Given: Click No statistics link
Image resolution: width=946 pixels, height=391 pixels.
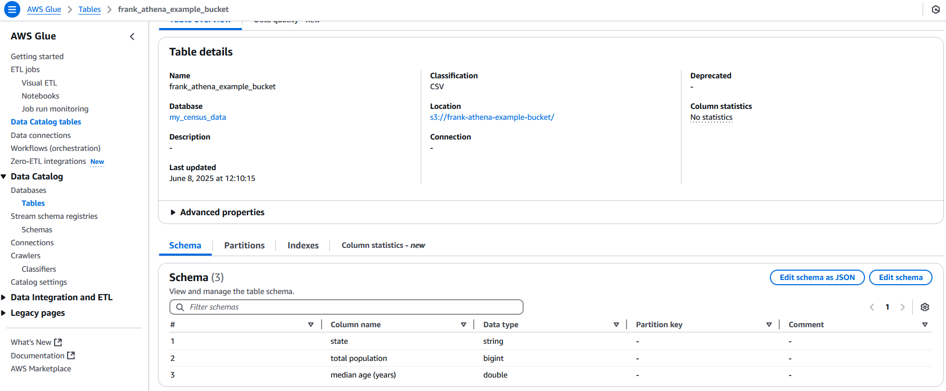Looking at the screenshot, I should click(x=711, y=117).
